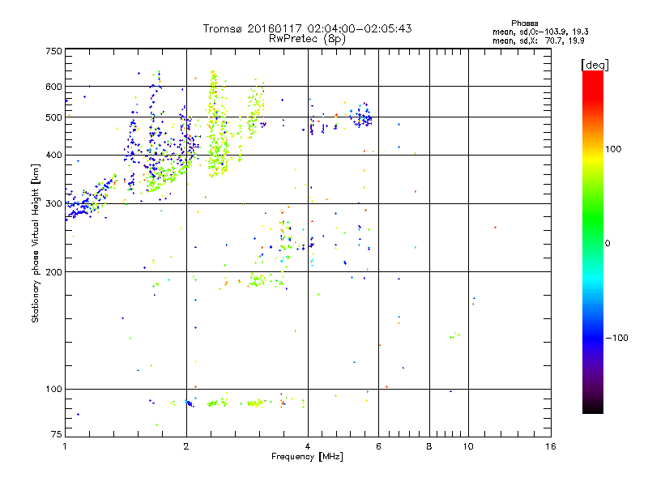
Task: Click the "8" MHz frequency tick label
Action: point(429,446)
